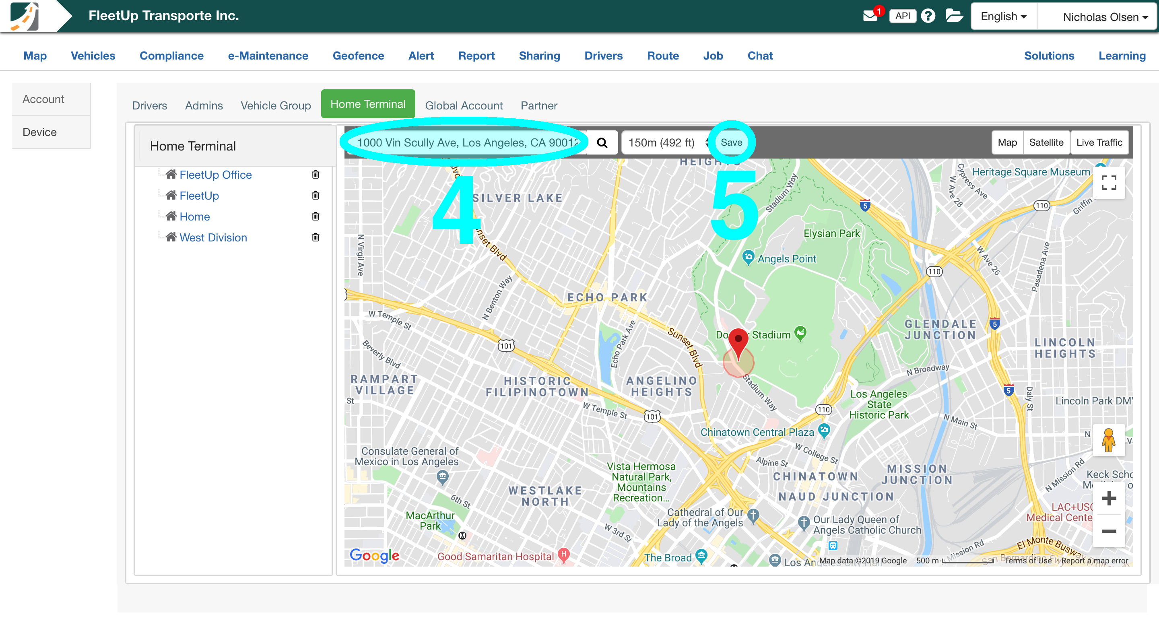Open the map Terms of Use link
This screenshot has height=635, width=1159.
(1028, 560)
